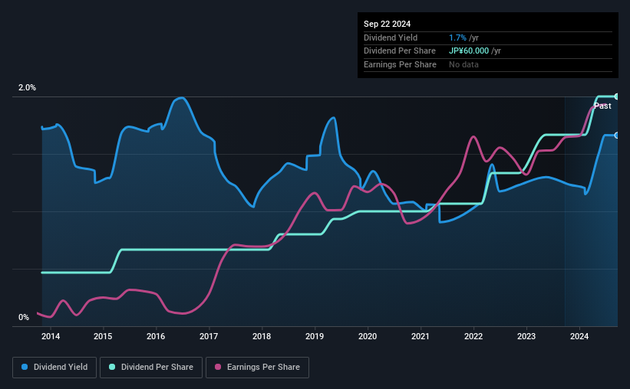Click the 2.0% y-axis label
630x389 pixels.
pos(27,87)
